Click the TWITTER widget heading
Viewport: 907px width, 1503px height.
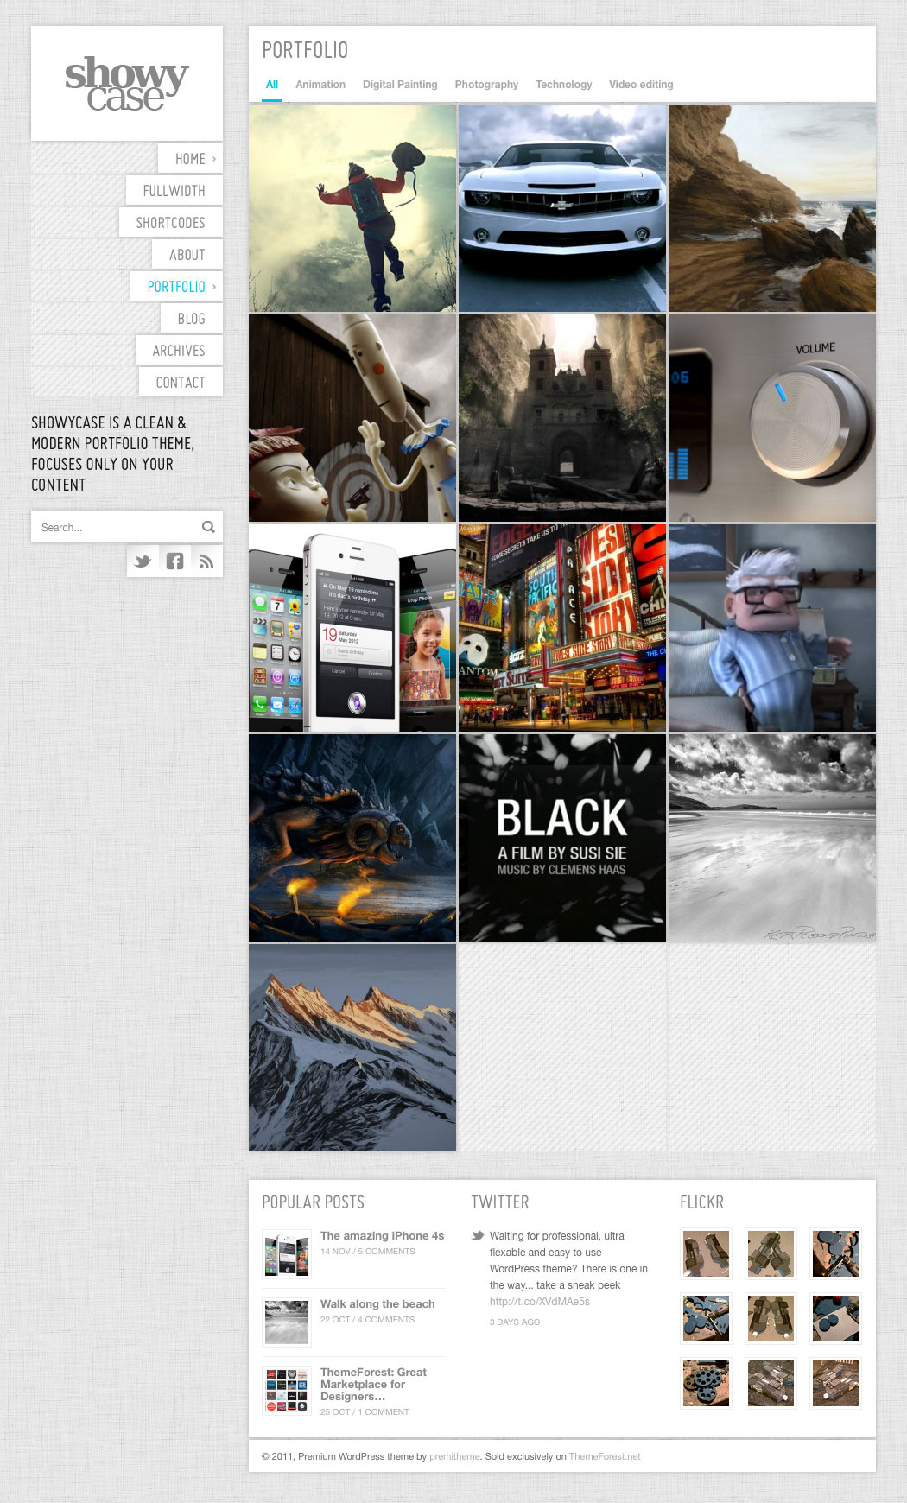500,1202
